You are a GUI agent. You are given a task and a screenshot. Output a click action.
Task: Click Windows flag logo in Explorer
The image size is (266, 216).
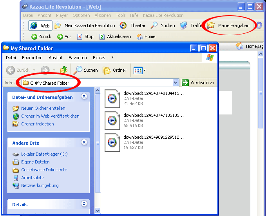pyautogui.click(x=210, y=58)
